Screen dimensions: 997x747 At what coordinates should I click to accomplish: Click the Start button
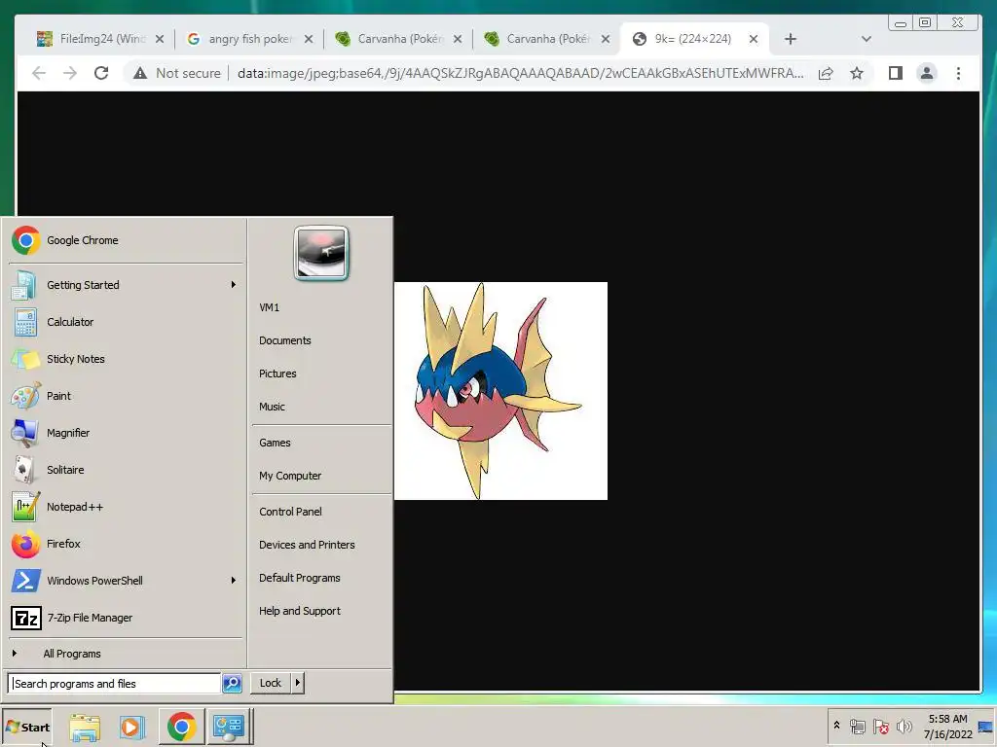[x=26, y=727]
